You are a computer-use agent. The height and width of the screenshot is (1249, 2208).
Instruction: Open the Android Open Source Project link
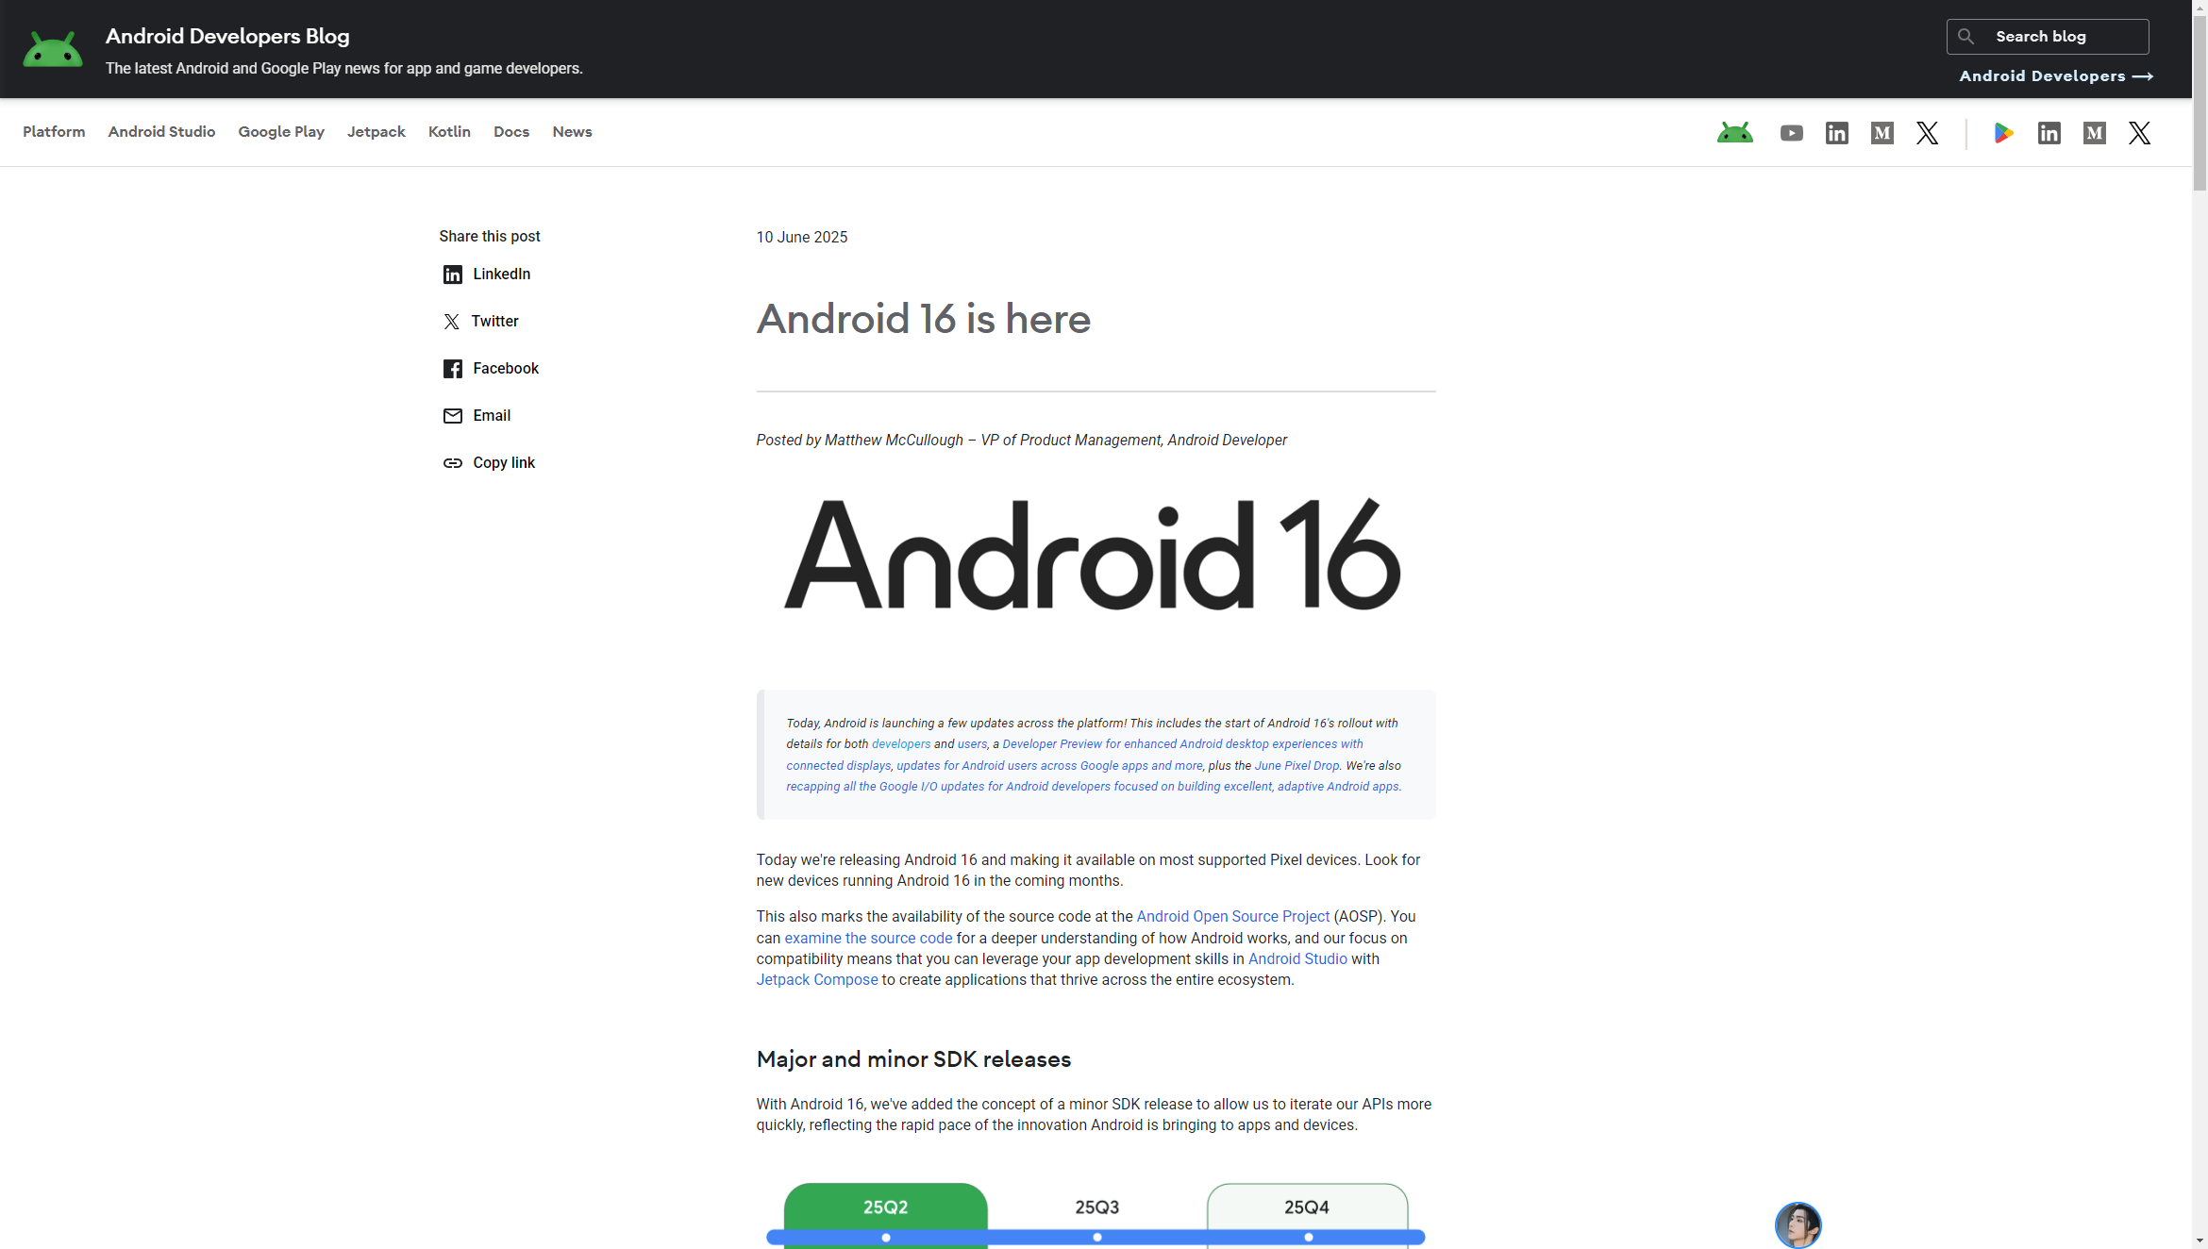pos(1232,916)
